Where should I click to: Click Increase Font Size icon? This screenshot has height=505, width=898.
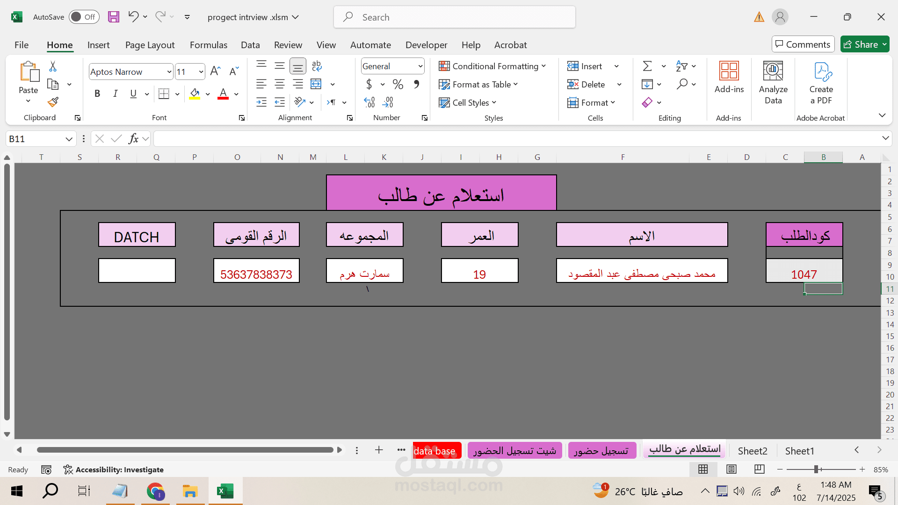pyautogui.click(x=215, y=71)
